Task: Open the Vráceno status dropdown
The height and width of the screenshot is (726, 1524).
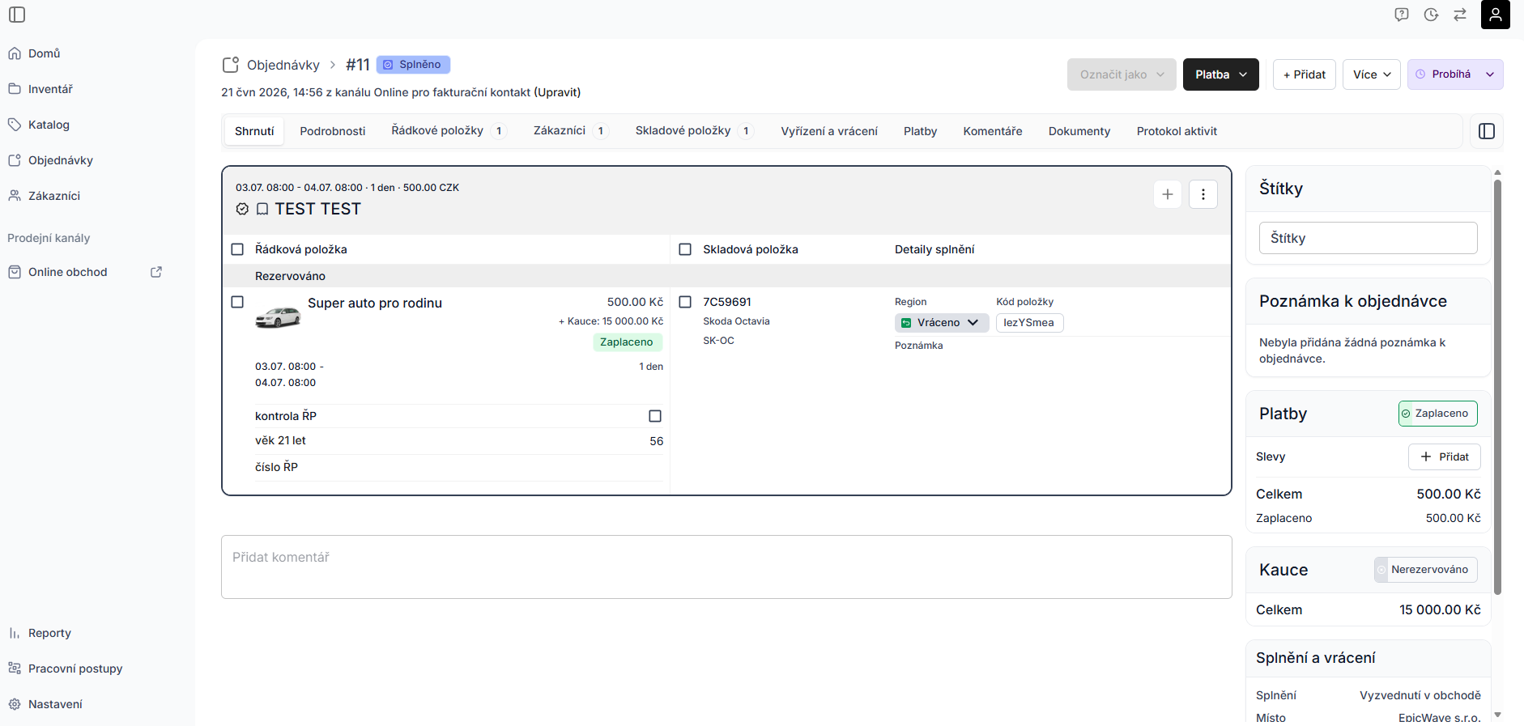Action: (941, 323)
